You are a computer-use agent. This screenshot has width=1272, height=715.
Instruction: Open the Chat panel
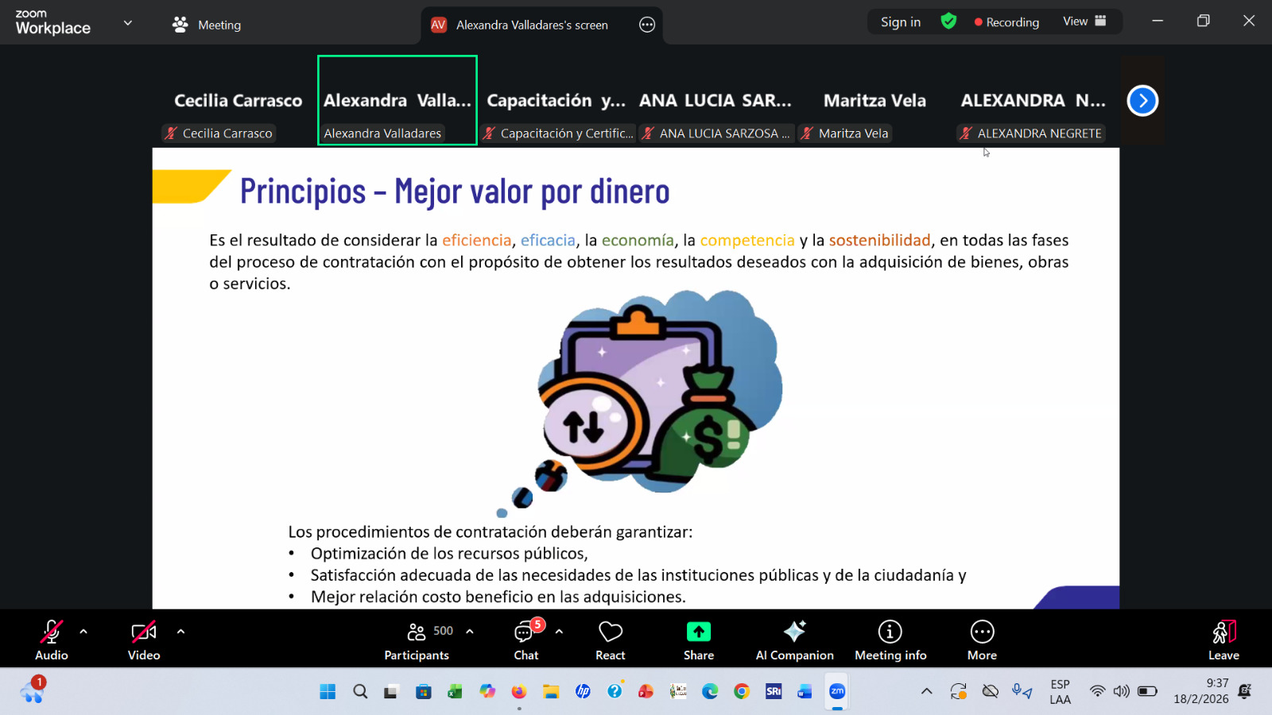tap(525, 640)
